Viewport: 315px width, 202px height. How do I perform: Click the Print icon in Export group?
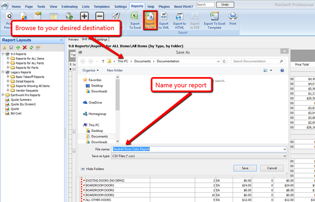coord(233,18)
